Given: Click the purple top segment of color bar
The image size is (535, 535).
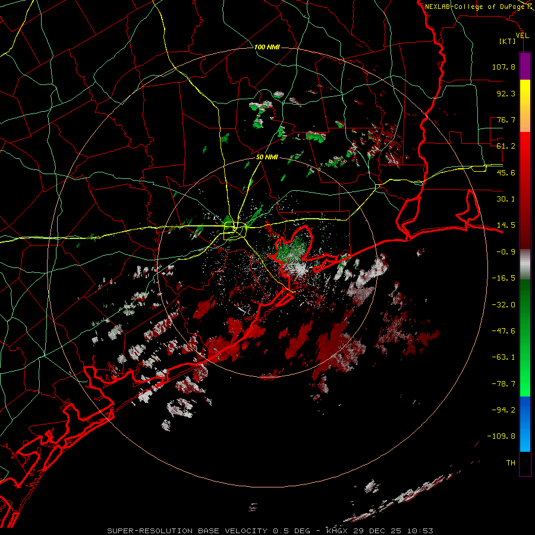Looking at the screenshot, I should [525, 66].
